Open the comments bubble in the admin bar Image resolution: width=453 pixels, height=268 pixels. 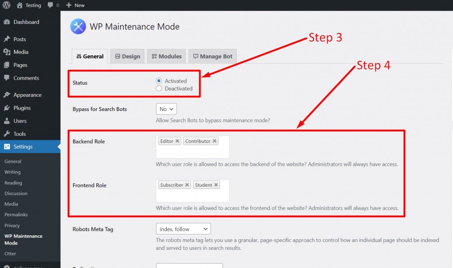click(50, 5)
